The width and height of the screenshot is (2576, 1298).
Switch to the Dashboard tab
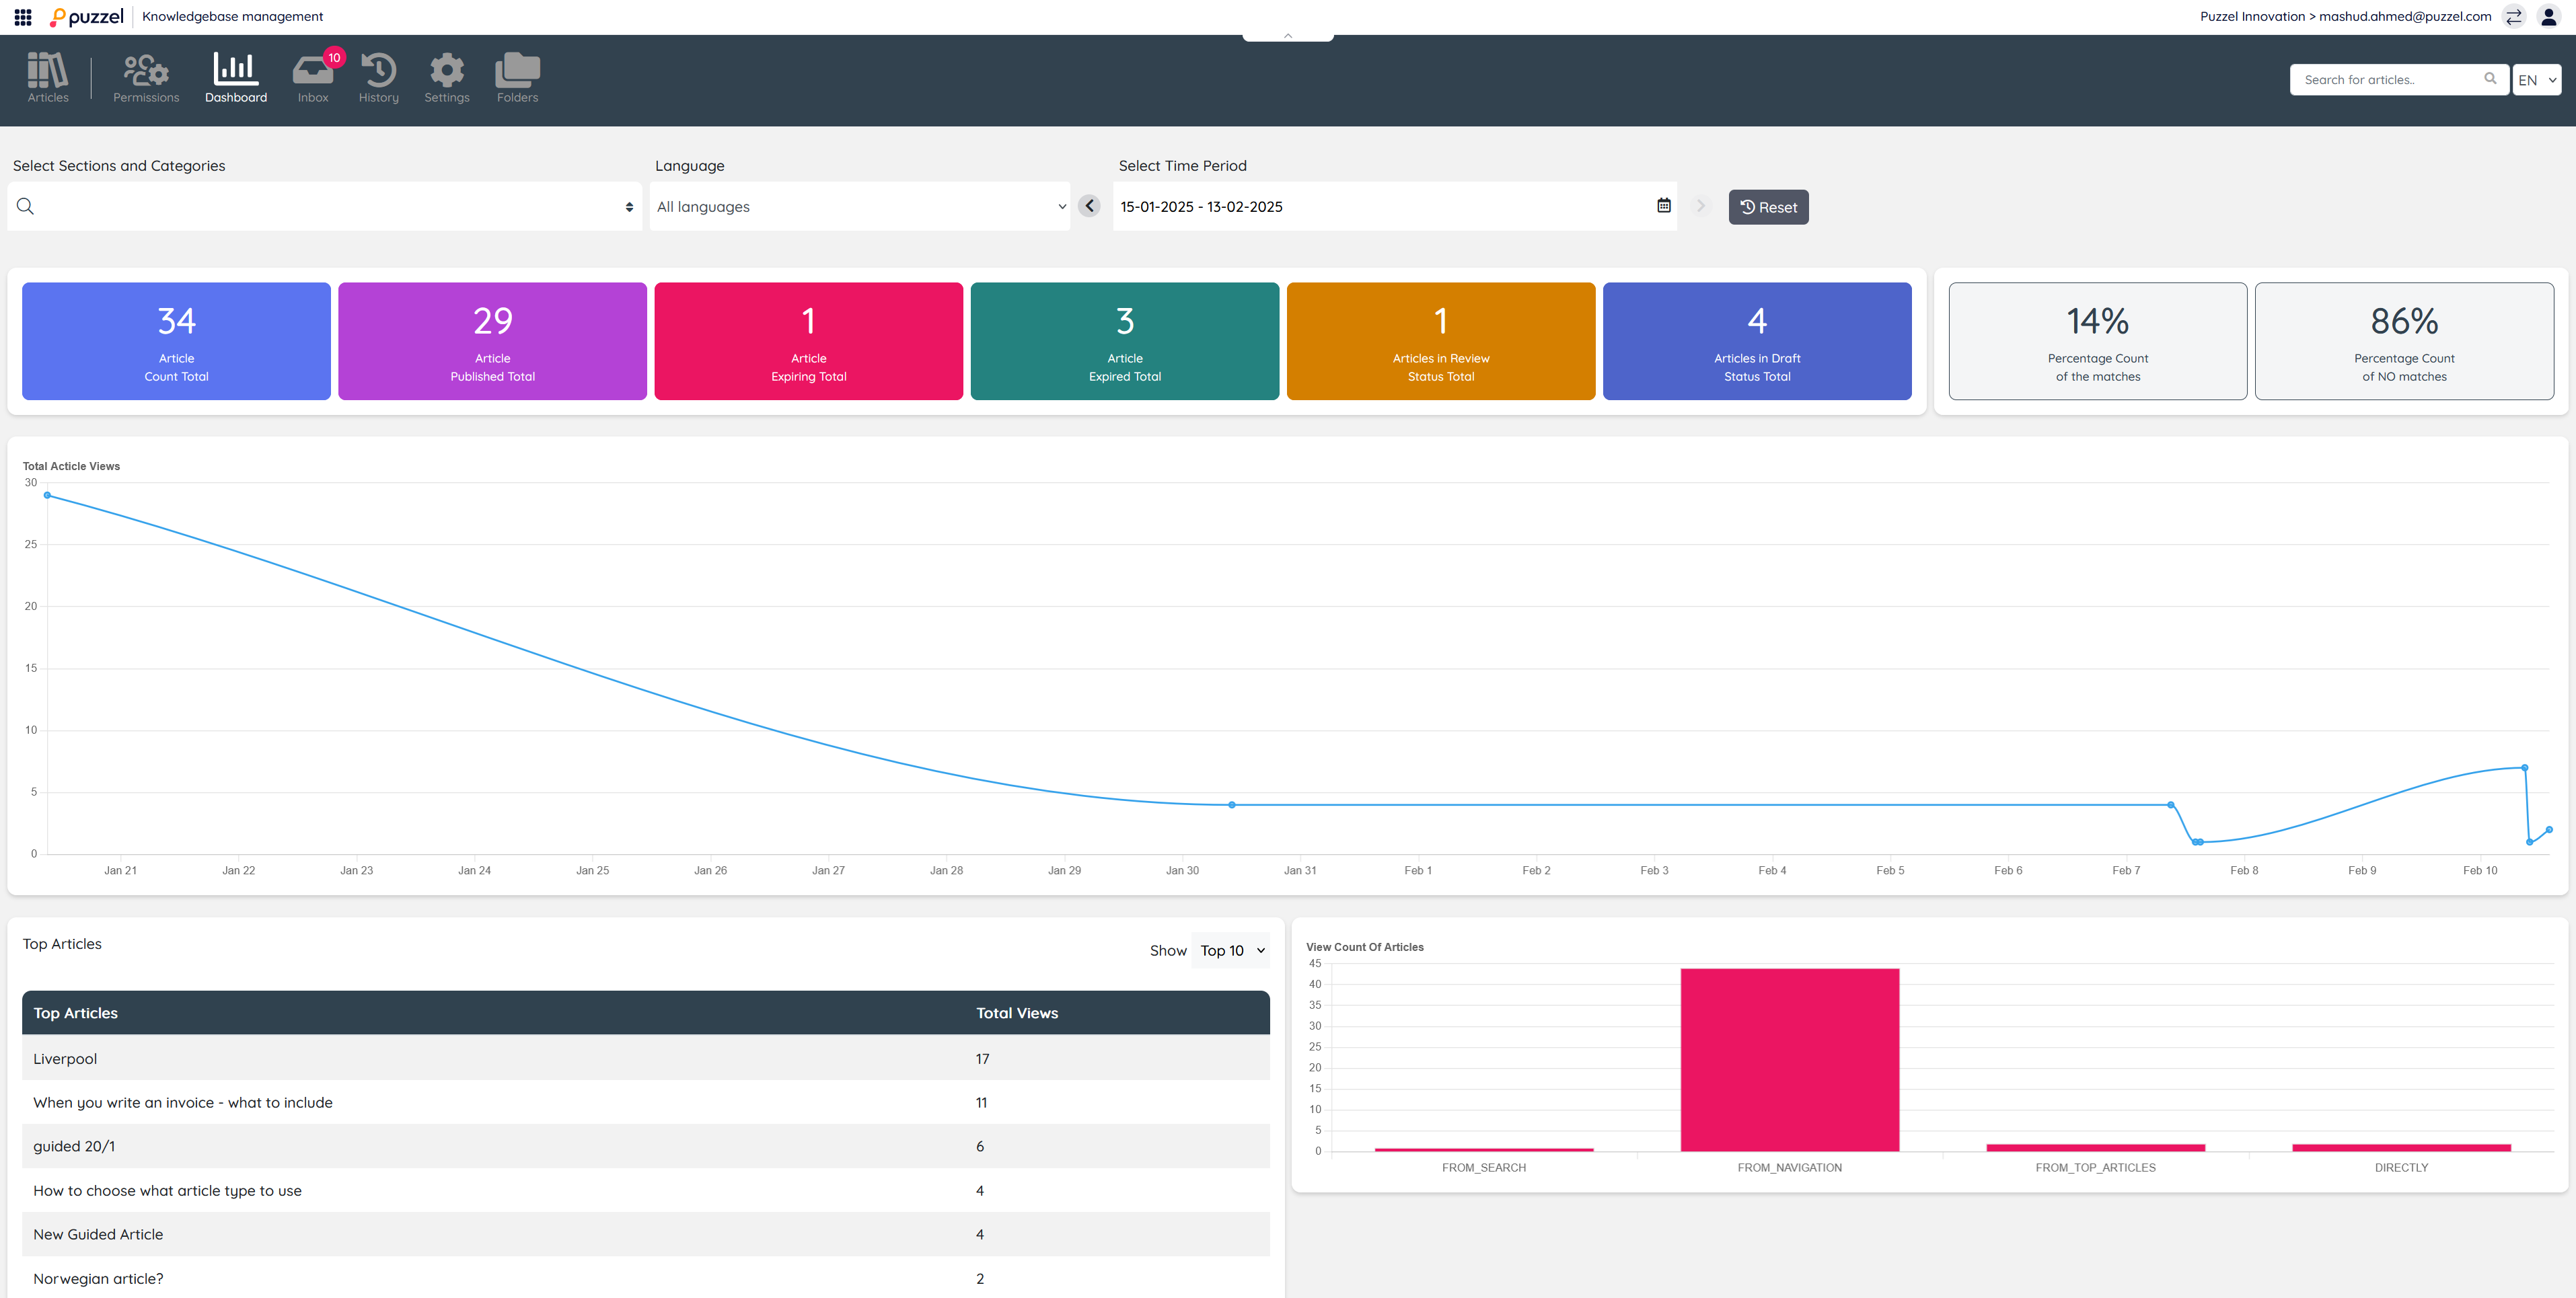click(236, 77)
